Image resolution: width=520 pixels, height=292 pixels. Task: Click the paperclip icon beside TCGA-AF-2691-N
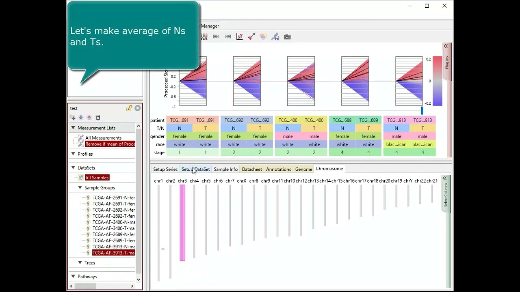88,198
